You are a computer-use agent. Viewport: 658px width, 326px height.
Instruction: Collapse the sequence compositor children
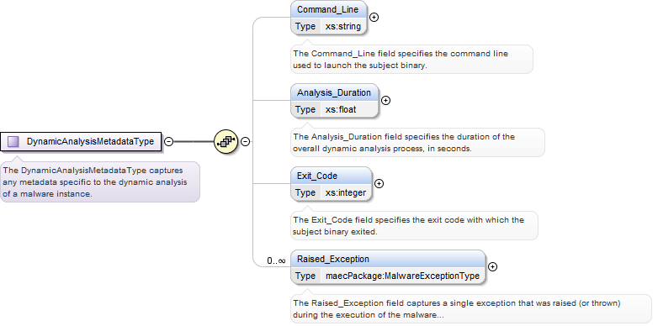pyautogui.click(x=245, y=142)
